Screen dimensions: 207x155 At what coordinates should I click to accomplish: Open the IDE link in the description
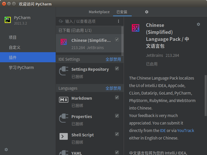[163, 130]
